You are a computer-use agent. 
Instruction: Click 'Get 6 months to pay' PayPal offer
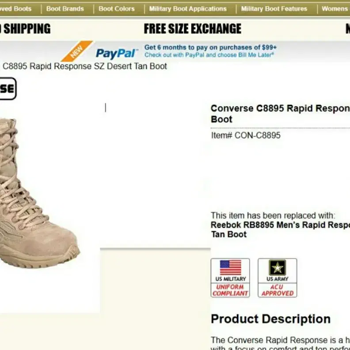[x=210, y=47]
